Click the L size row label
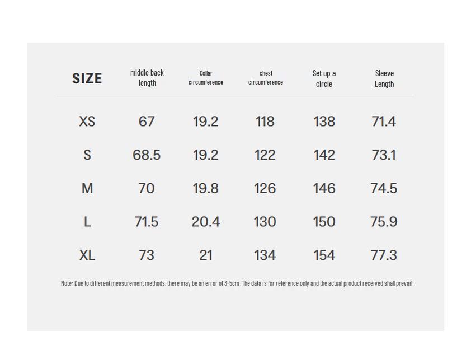This screenshot has height=354, width=471. 87,222
